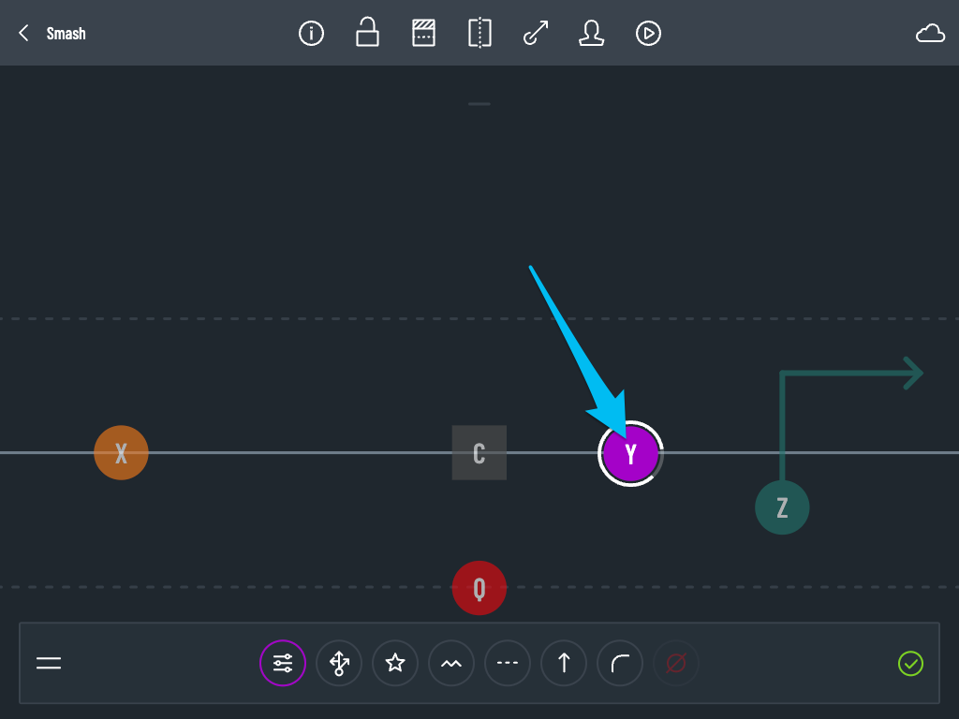Select the red Q quarterback player

(x=479, y=588)
